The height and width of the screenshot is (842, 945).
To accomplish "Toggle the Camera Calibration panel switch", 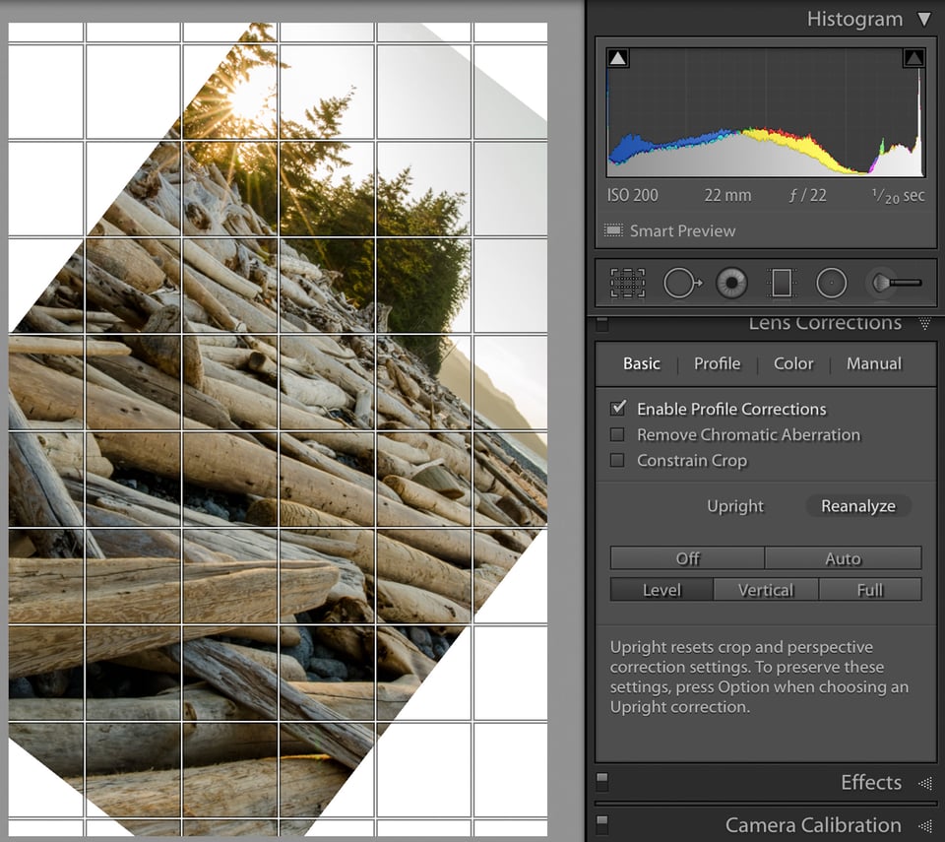I will [602, 824].
